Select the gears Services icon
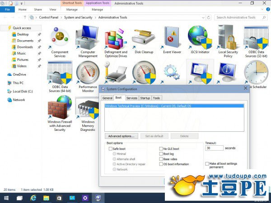 [x=172, y=73]
